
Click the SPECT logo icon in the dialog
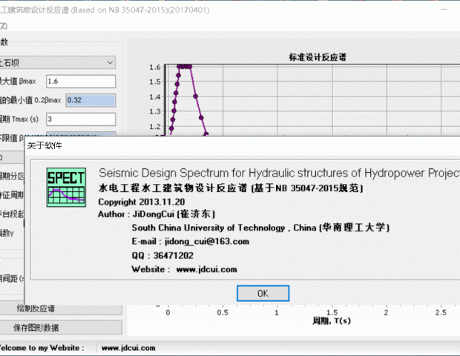[x=66, y=188]
